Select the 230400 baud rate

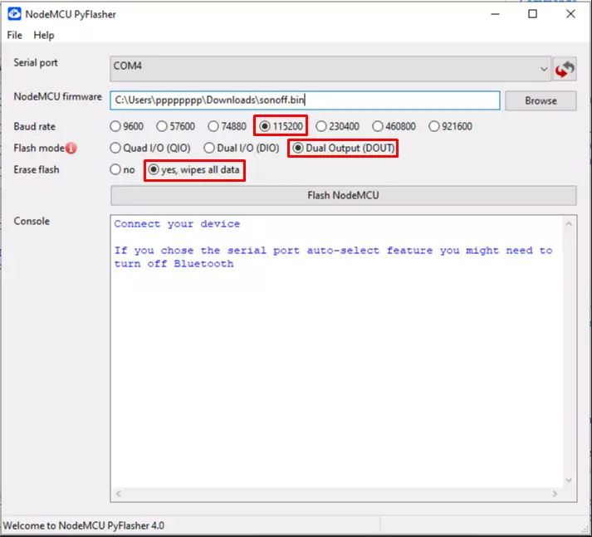[x=338, y=126]
